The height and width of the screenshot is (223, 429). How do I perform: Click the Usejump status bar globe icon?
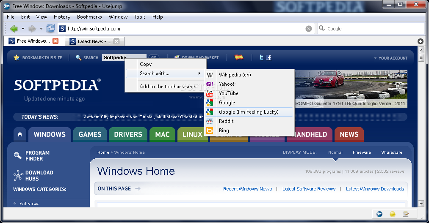click(379, 214)
